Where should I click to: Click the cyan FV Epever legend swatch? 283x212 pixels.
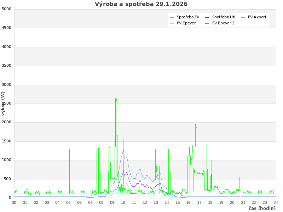(172, 23)
